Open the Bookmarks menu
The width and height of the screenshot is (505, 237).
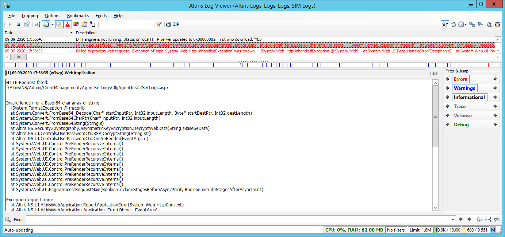click(78, 16)
